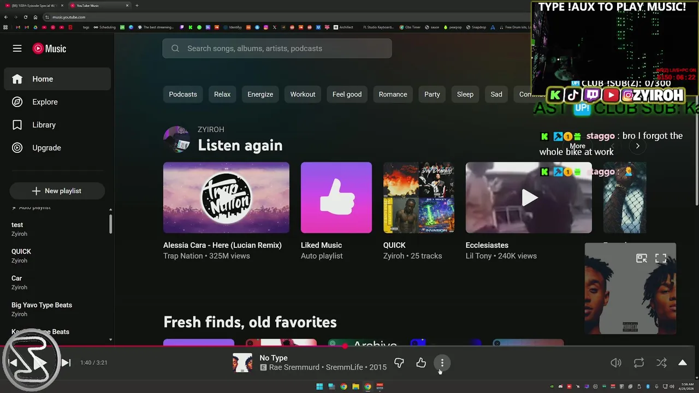699x393 pixels.
Task: Open the browser home page
Action: pyautogui.click(x=35, y=17)
